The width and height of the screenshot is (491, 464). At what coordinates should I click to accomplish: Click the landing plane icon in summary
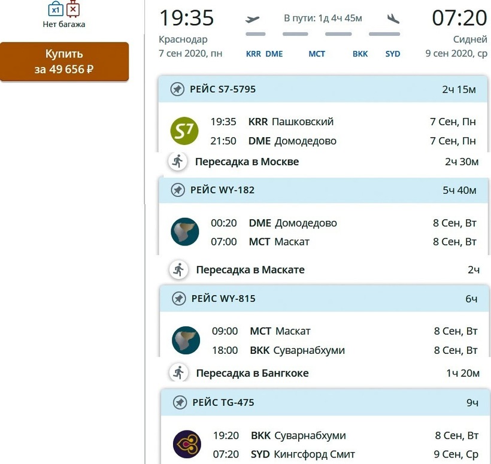pos(393,19)
